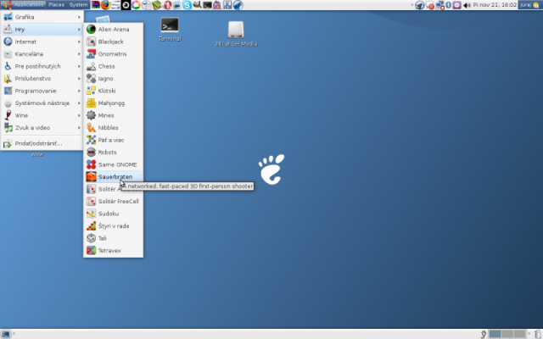Open the Päť a viac game

pos(113,140)
